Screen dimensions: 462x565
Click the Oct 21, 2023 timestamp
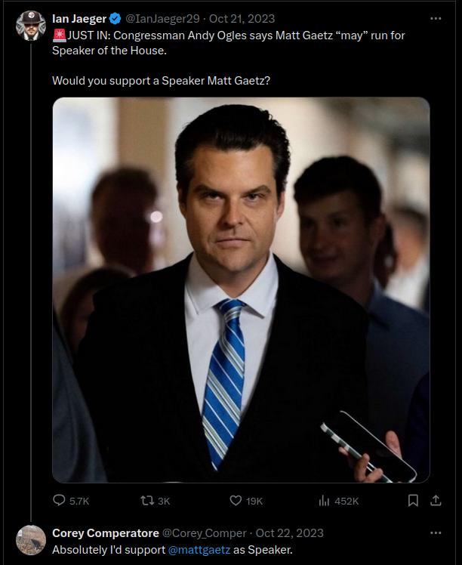pos(245,19)
